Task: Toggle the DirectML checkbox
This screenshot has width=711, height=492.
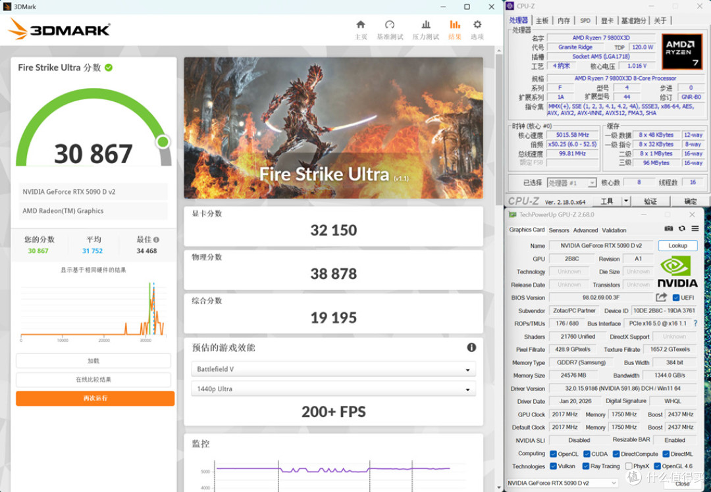Action: (666, 454)
